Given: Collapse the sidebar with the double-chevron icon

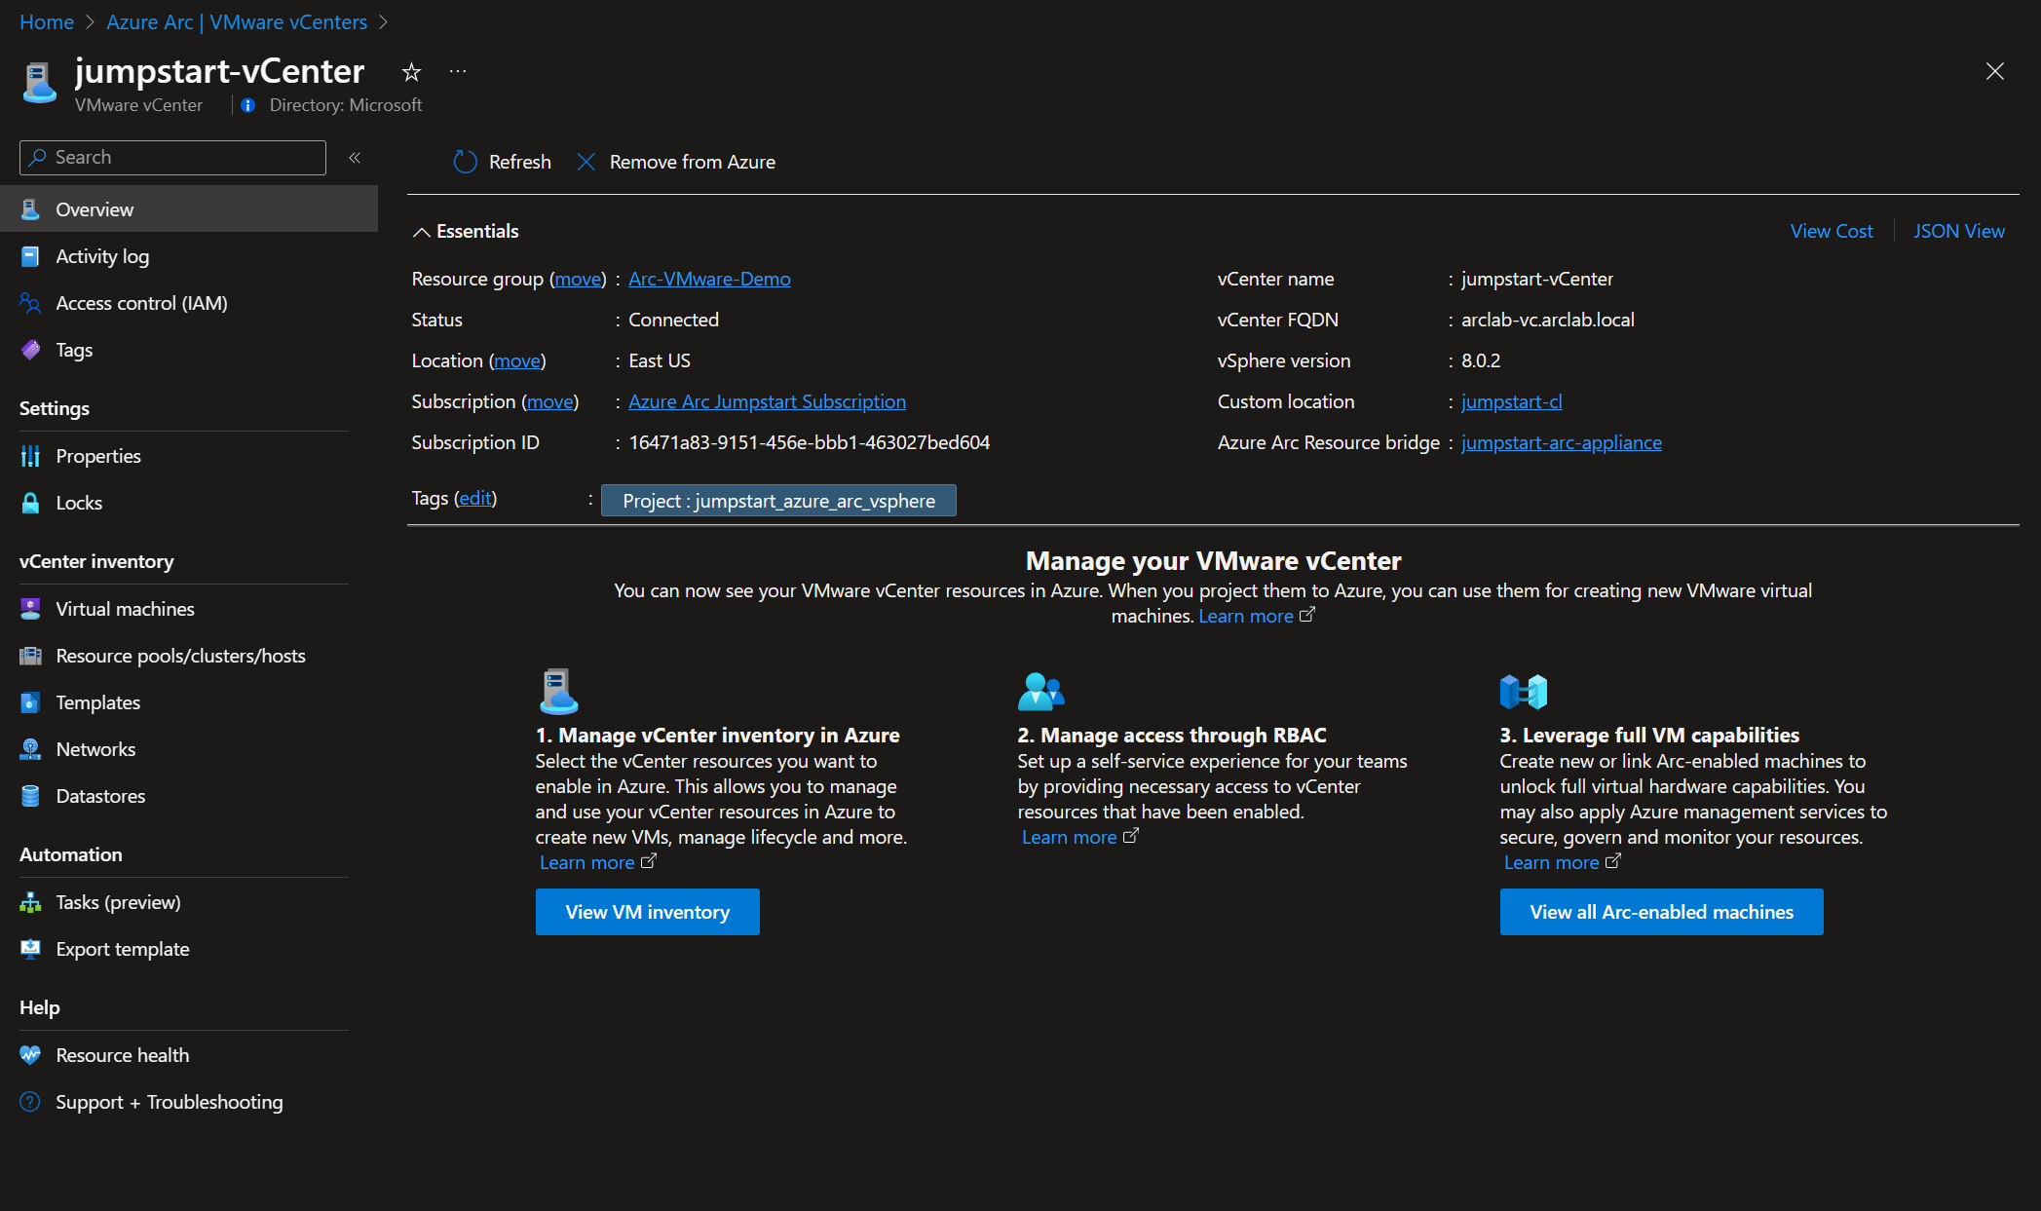Looking at the screenshot, I should tap(355, 157).
